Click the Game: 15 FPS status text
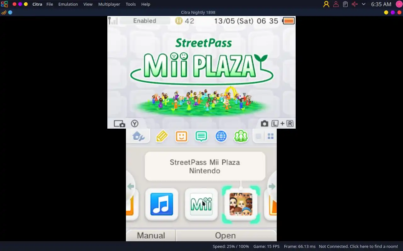This screenshot has width=403, height=251. click(x=266, y=246)
